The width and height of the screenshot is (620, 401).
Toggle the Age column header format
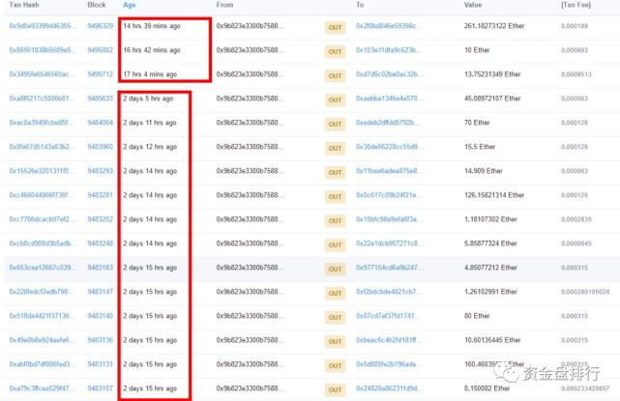coord(130,5)
